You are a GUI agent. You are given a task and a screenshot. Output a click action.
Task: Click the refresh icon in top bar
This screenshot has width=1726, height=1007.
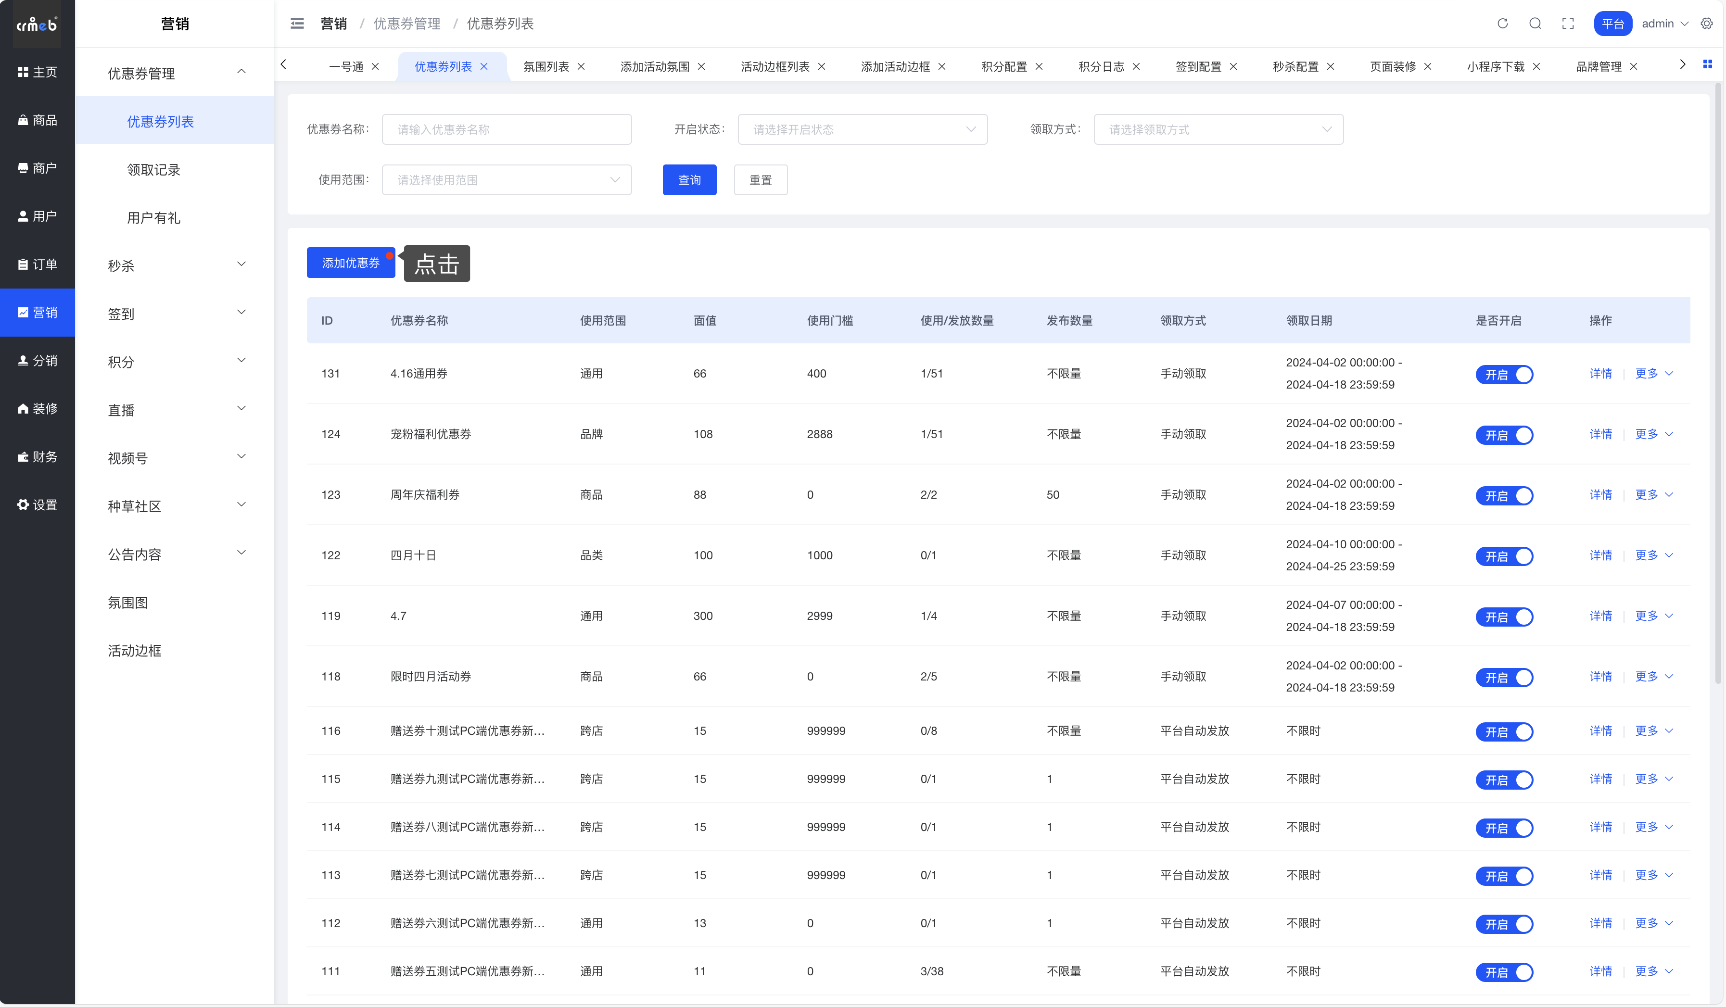pyautogui.click(x=1502, y=23)
